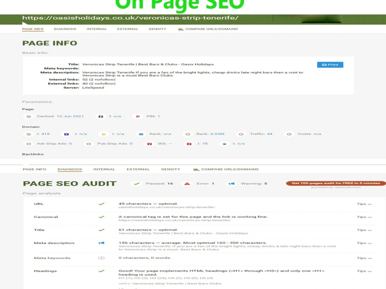Image resolution: width=386 pixels, height=289 pixels.
Task: Click the Traffic value 44
Action: point(270,134)
